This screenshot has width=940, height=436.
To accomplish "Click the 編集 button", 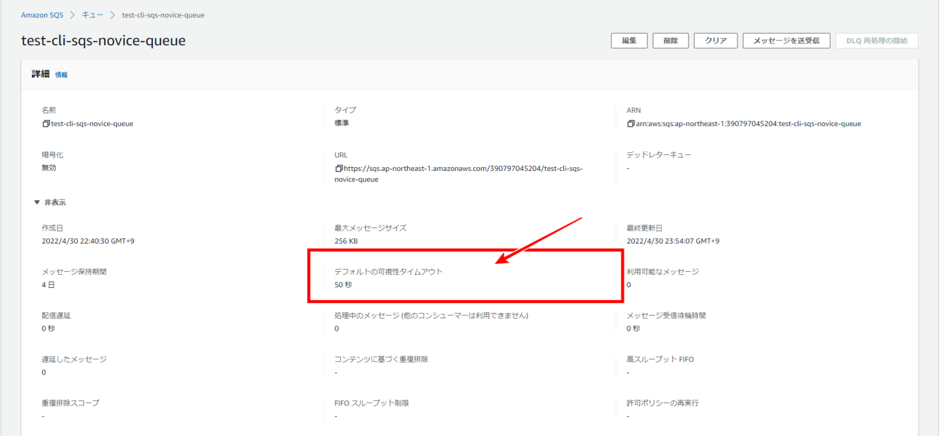I will (629, 40).
